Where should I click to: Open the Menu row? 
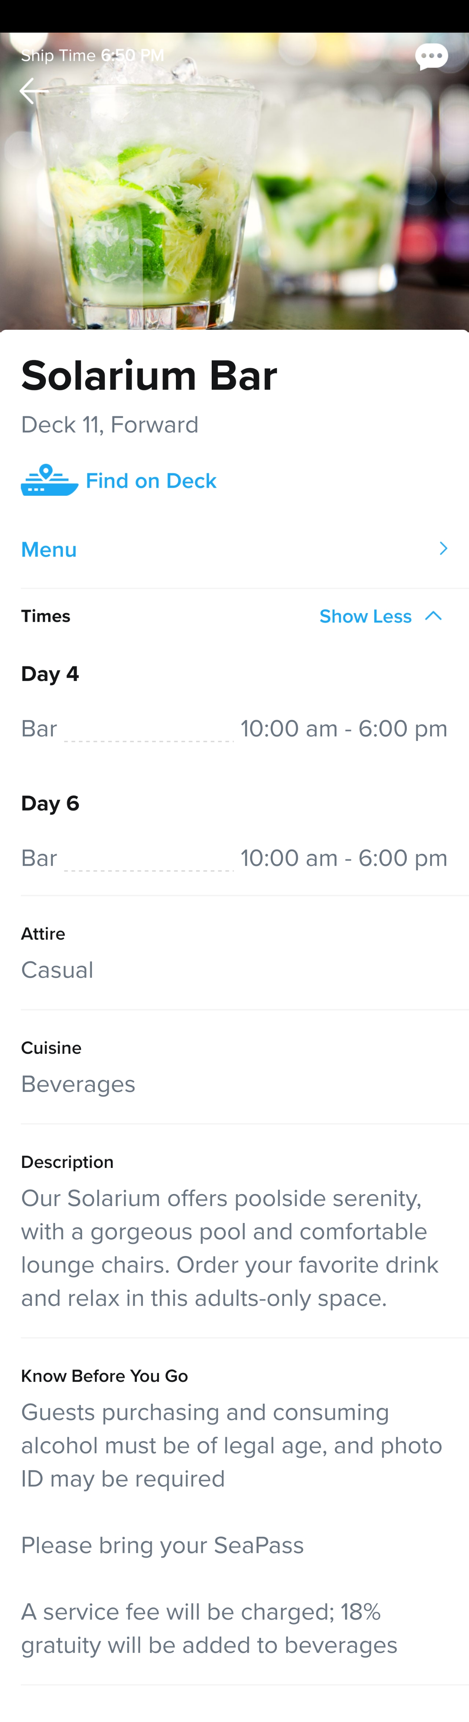click(x=235, y=549)
